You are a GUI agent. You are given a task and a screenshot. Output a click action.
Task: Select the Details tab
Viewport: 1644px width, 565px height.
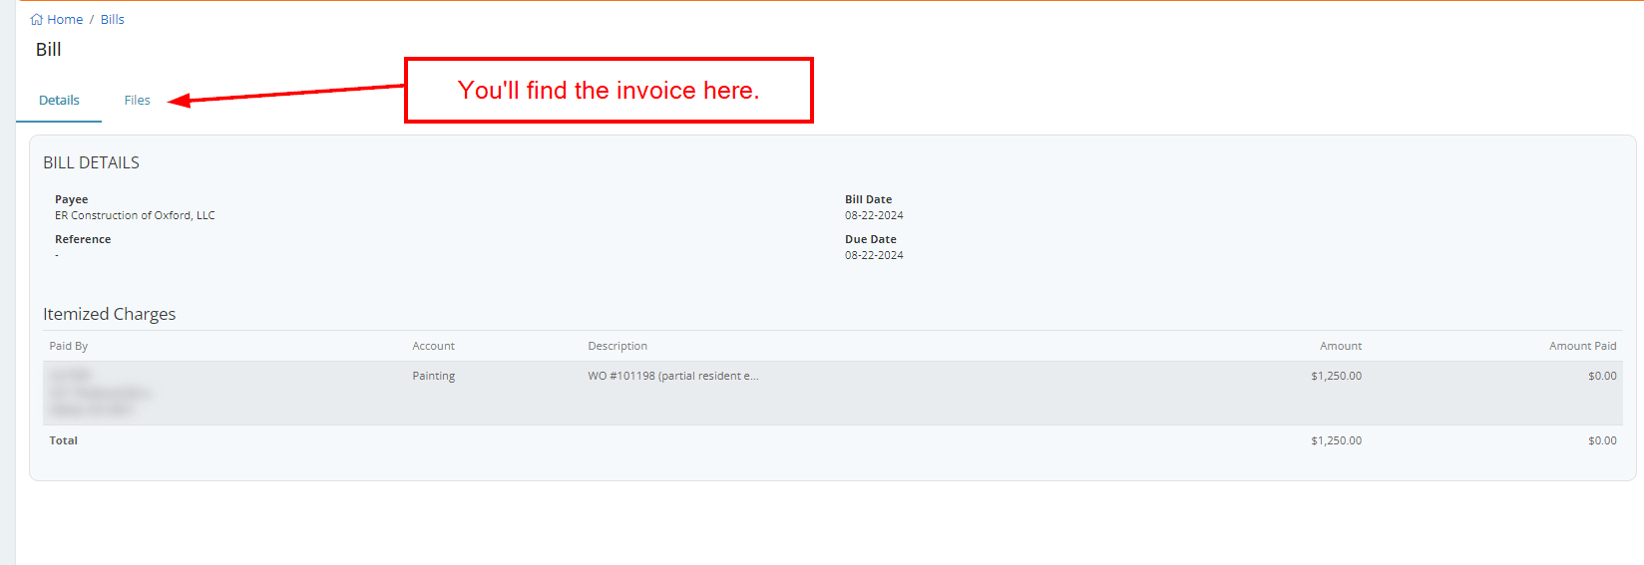pyautogui.click(x=59, y=100)
